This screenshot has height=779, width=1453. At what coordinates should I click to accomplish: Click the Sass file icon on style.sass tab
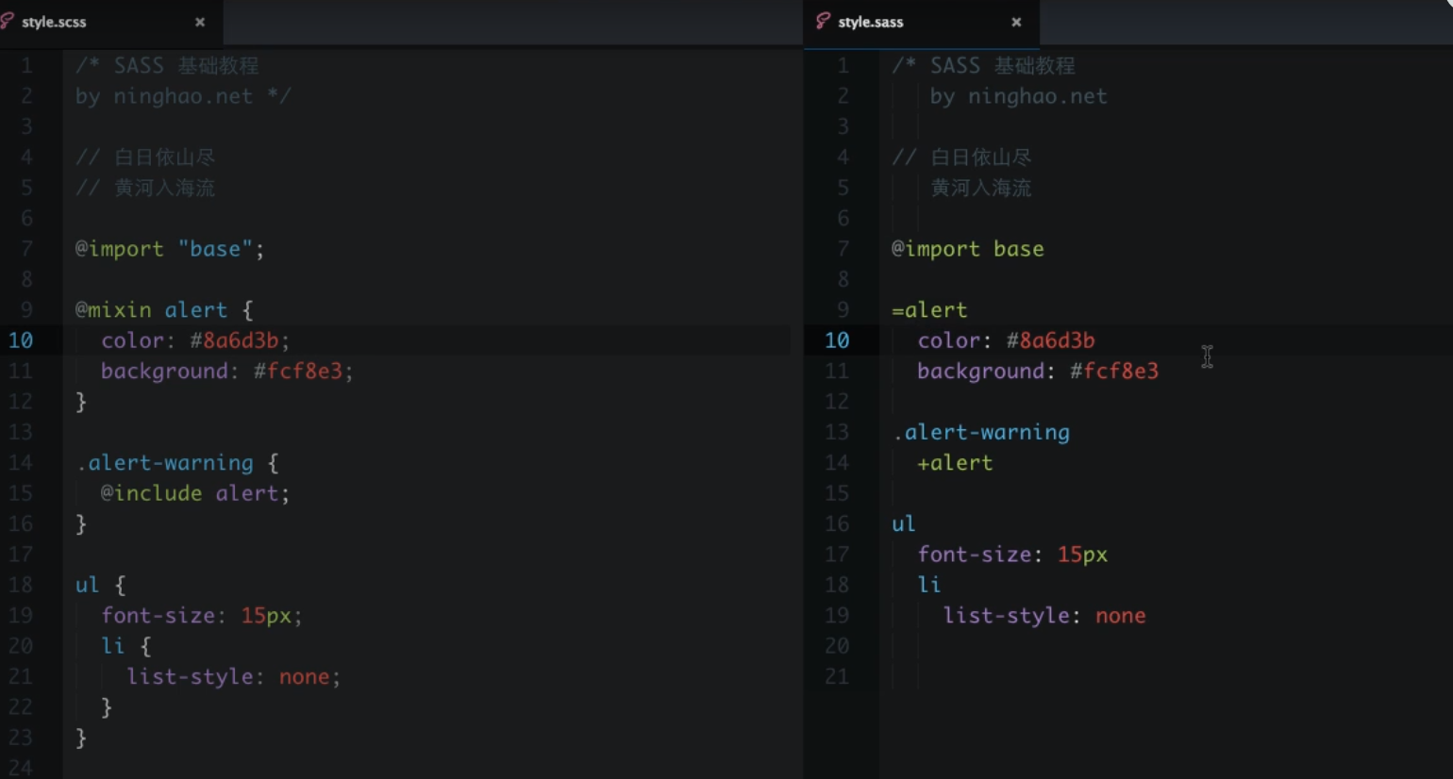coord(823,21)
